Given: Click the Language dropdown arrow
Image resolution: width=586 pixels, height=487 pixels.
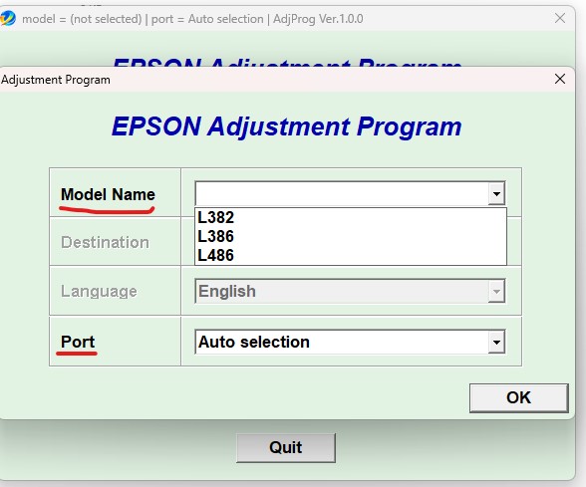Looking at the screenshot, I should pos(496,291).
